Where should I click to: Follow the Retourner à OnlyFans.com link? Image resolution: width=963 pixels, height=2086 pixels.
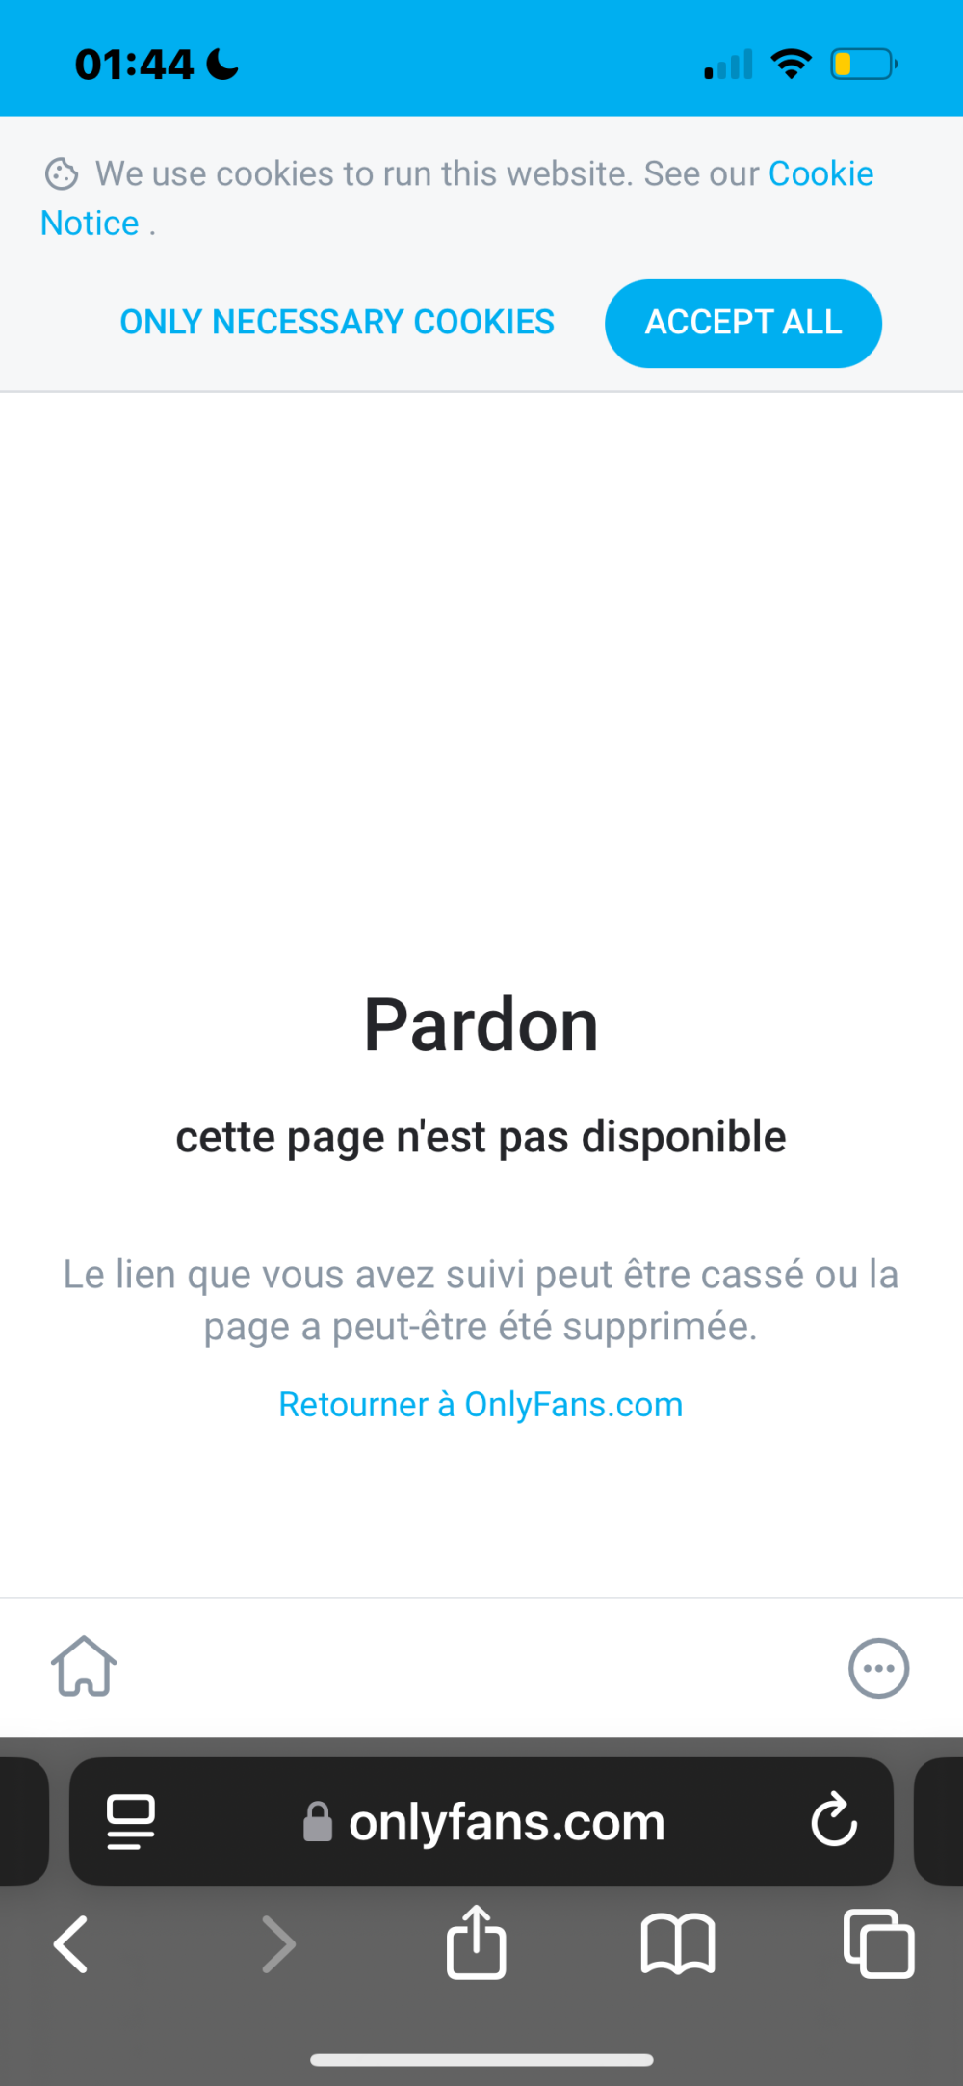(481, 1405)
